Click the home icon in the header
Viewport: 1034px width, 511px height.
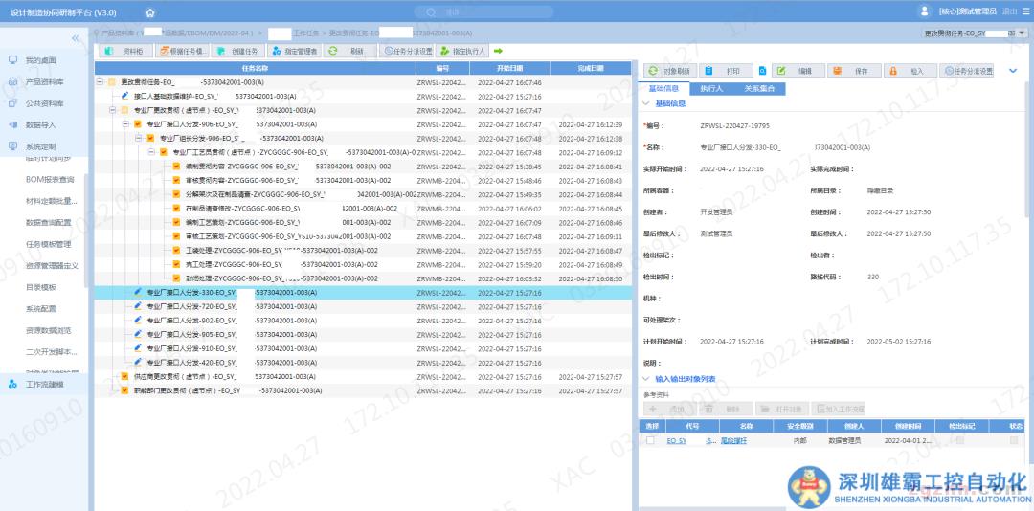pos(150,12)
